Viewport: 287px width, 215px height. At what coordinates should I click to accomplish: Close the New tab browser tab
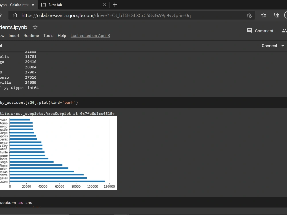[x=104, y=5]
